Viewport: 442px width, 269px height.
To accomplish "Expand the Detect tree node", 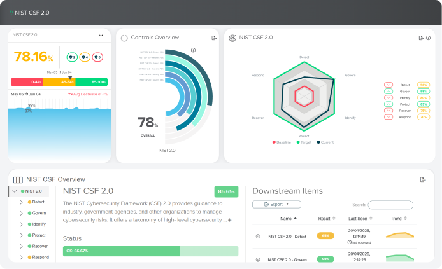I will pos(21,202).
